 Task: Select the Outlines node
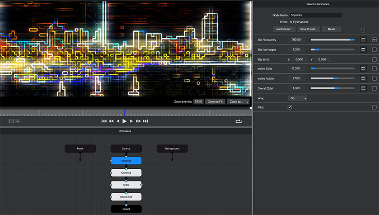point(126,173)
